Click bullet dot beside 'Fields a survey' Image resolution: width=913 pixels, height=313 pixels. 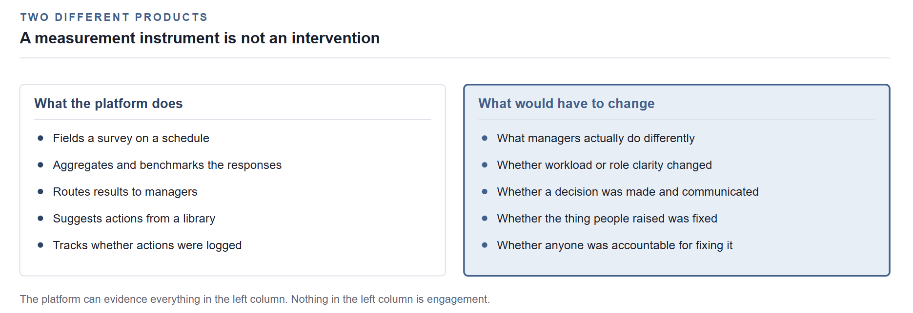click(41, 138)
